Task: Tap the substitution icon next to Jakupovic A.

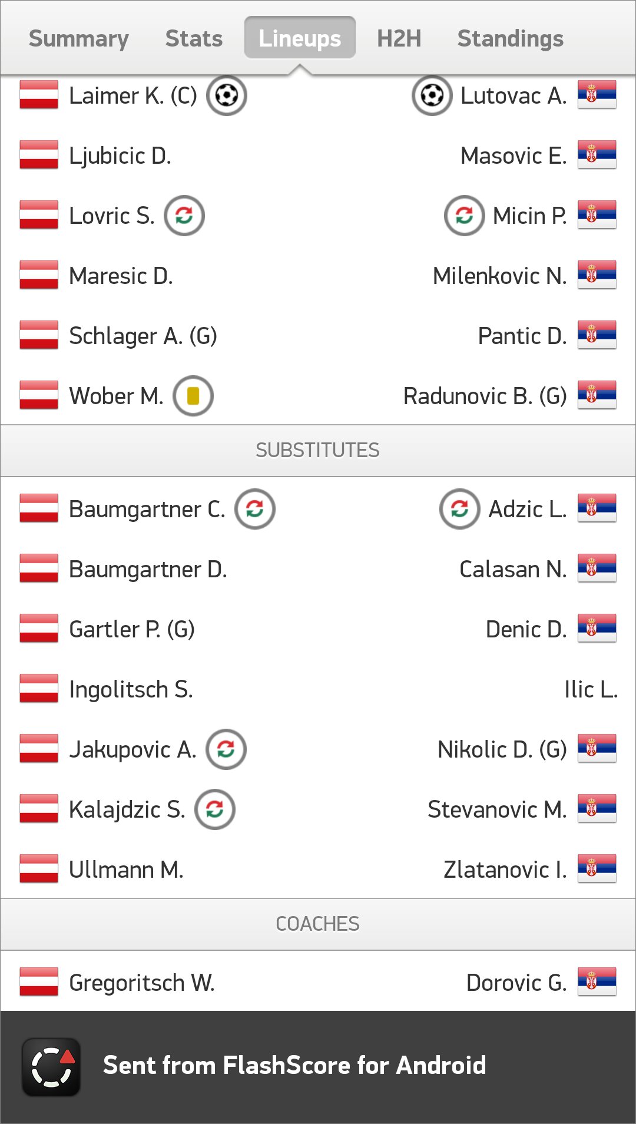Action: [226, 749]
